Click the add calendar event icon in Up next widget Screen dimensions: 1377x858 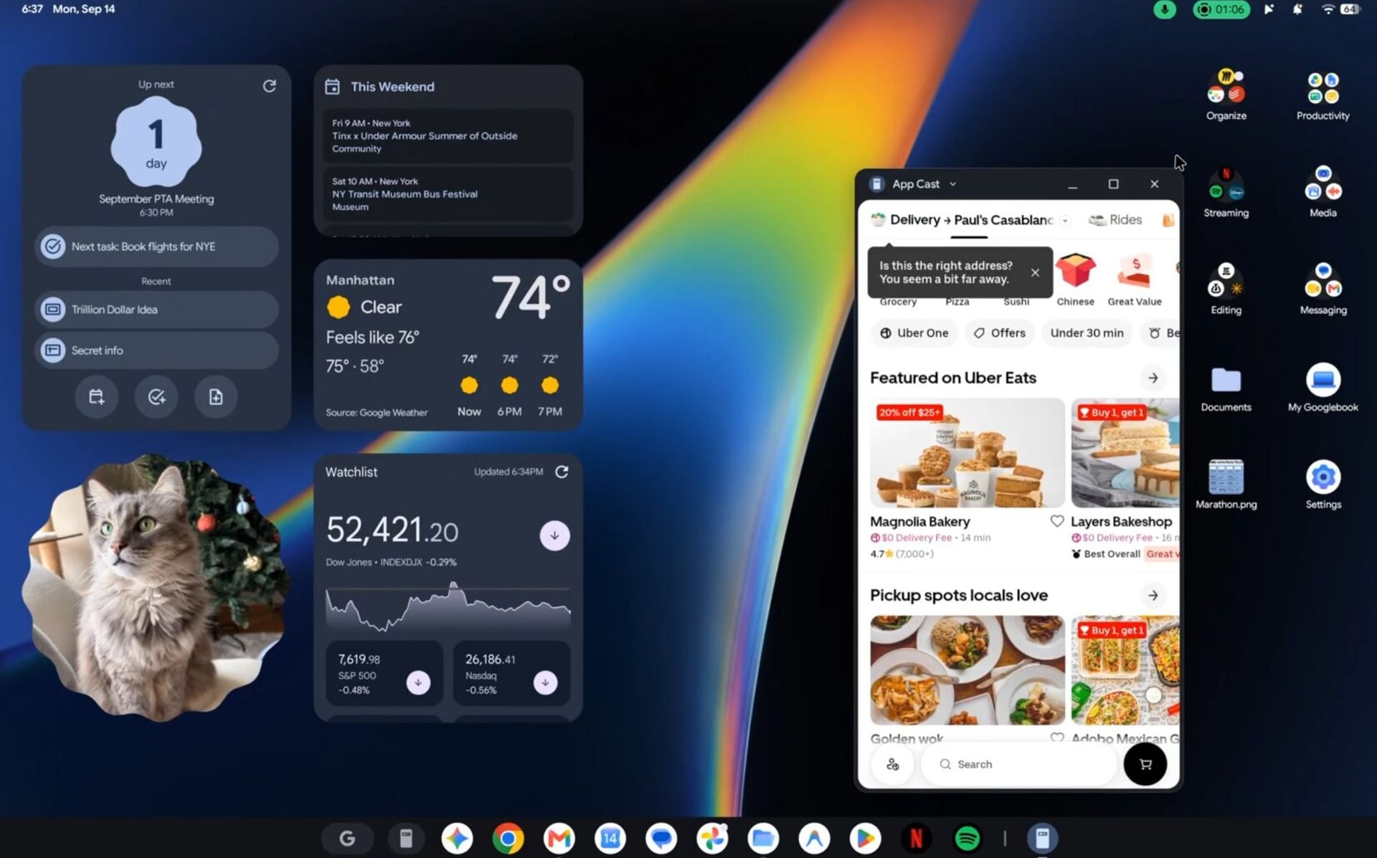[96, 396]
